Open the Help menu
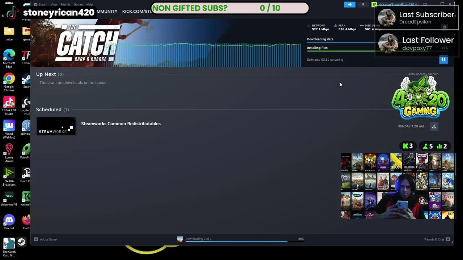Viewport: 463px width, 260px height. (x=89, y=4)
